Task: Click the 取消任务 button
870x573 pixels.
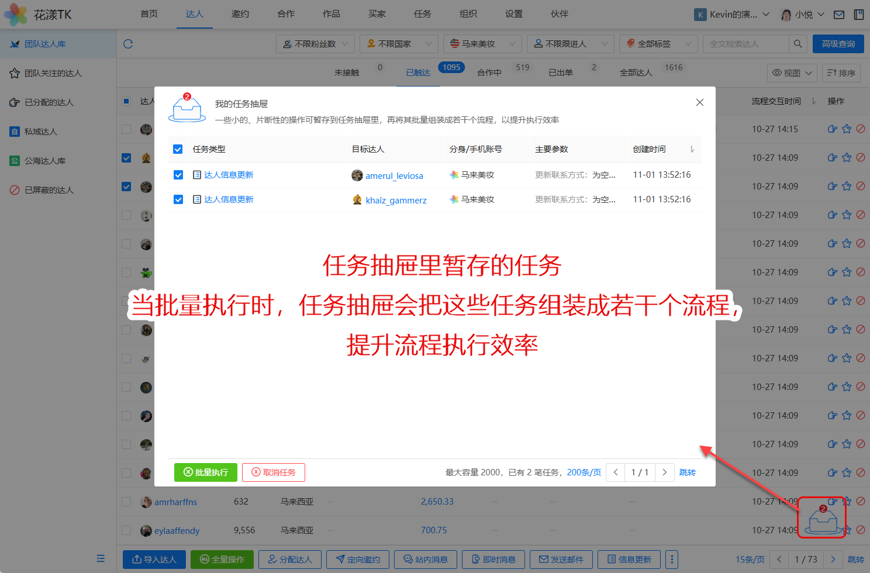Action: (x=274, y=472)
